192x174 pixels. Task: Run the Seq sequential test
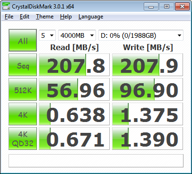pyautogui.click(x=23, y=65)
